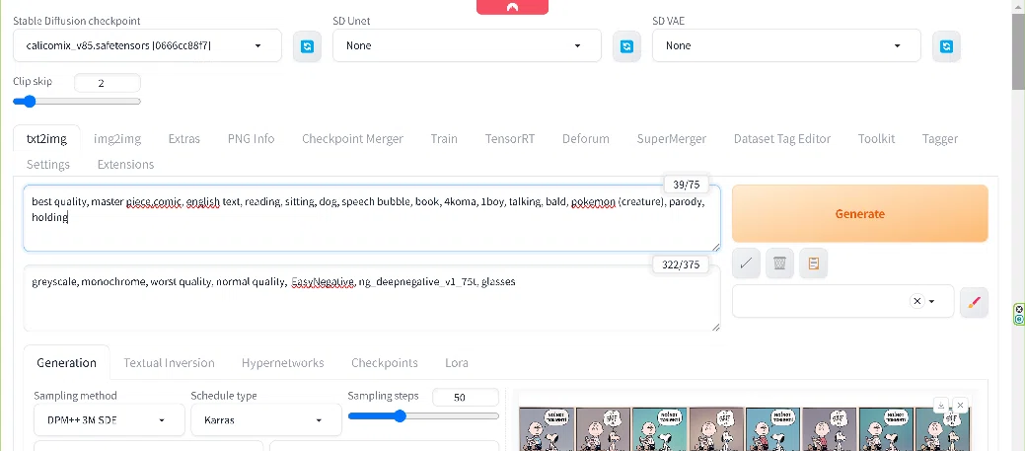This screenshot has width=1025, height=451.
Task: Switch to the img2img tab
Action: [x=117, y=138]
